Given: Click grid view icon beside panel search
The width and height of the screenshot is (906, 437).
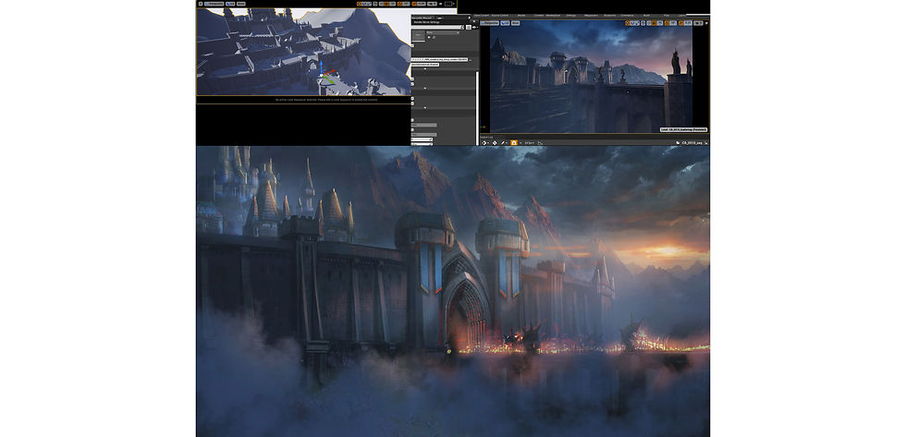Looking at the screenshot, I should 469,27.
